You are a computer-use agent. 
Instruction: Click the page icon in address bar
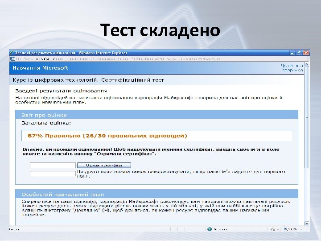coord(13,59)
